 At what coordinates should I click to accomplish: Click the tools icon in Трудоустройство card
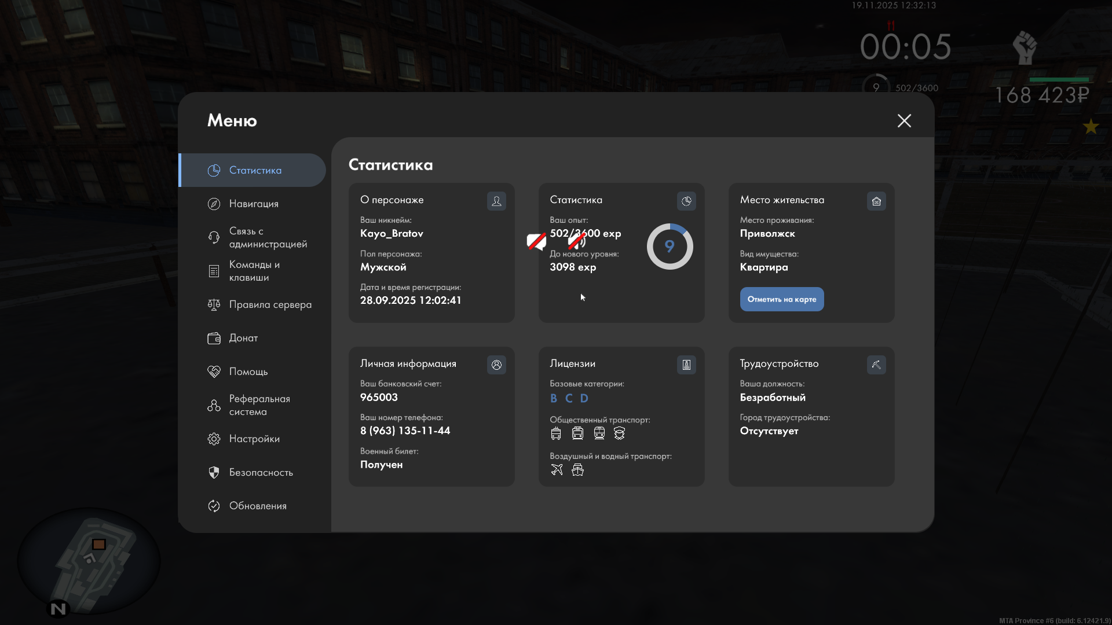point(876,365)
